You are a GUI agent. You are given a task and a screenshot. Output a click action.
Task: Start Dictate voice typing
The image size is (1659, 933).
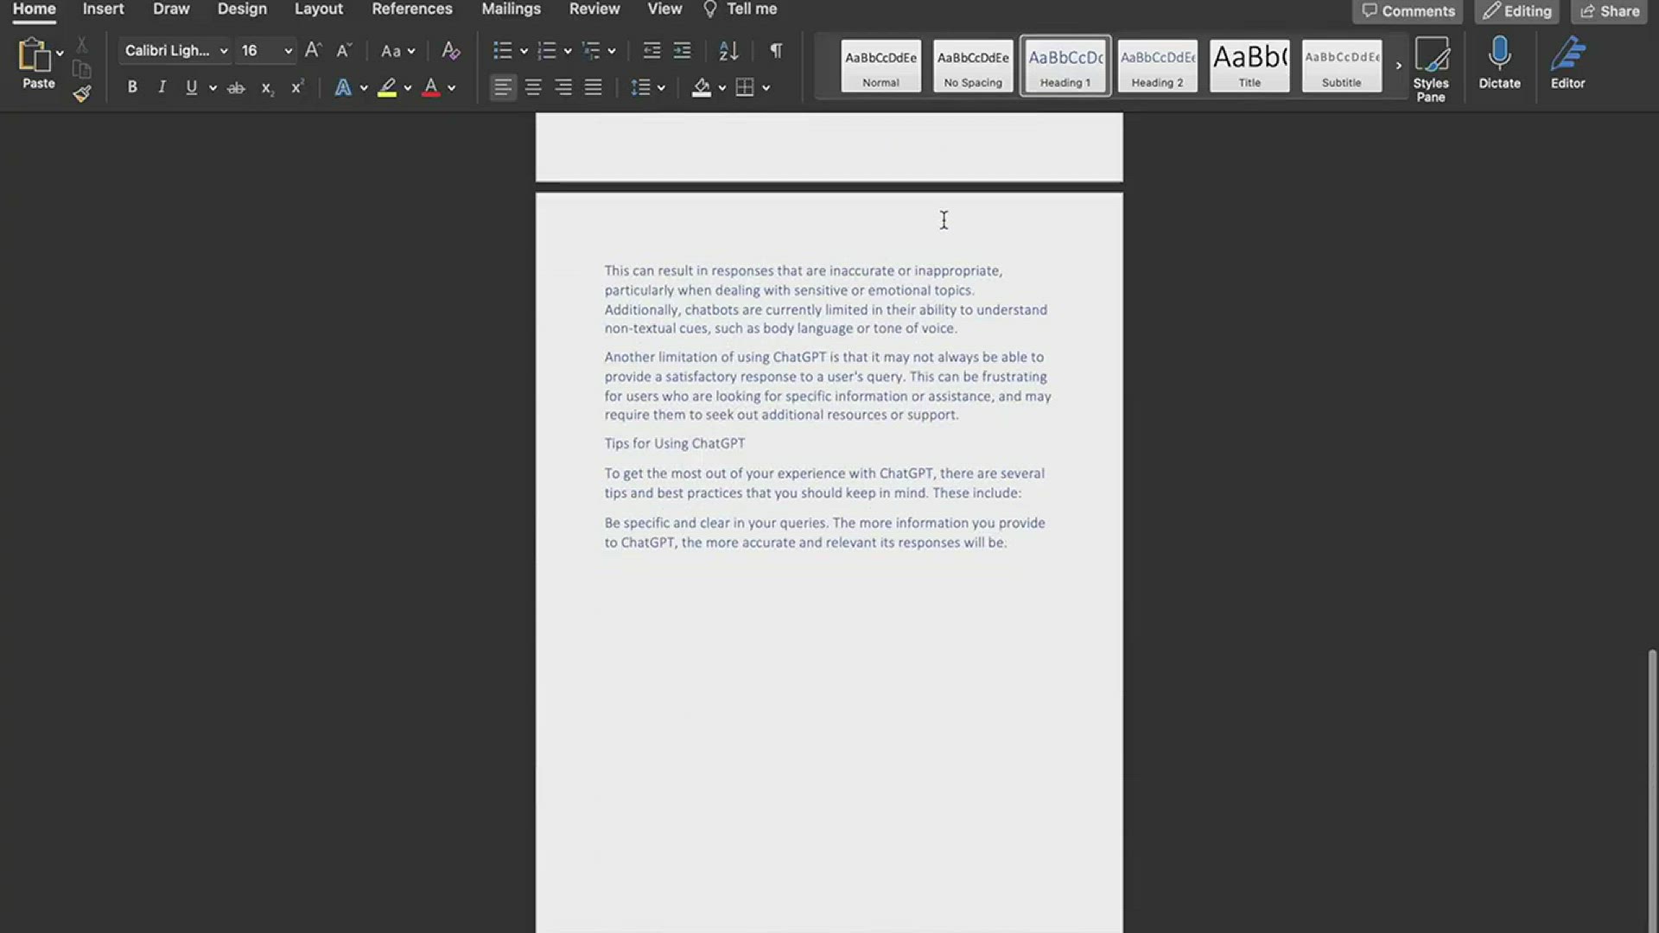point(1499,65)
